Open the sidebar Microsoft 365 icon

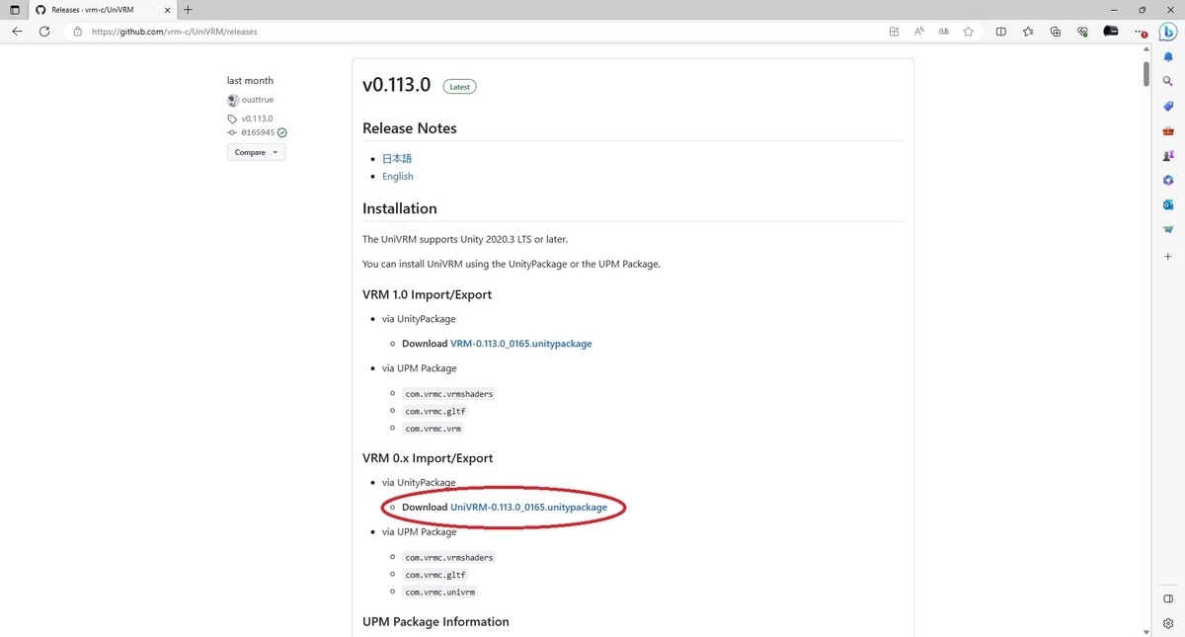click(x=1168, y=180)
